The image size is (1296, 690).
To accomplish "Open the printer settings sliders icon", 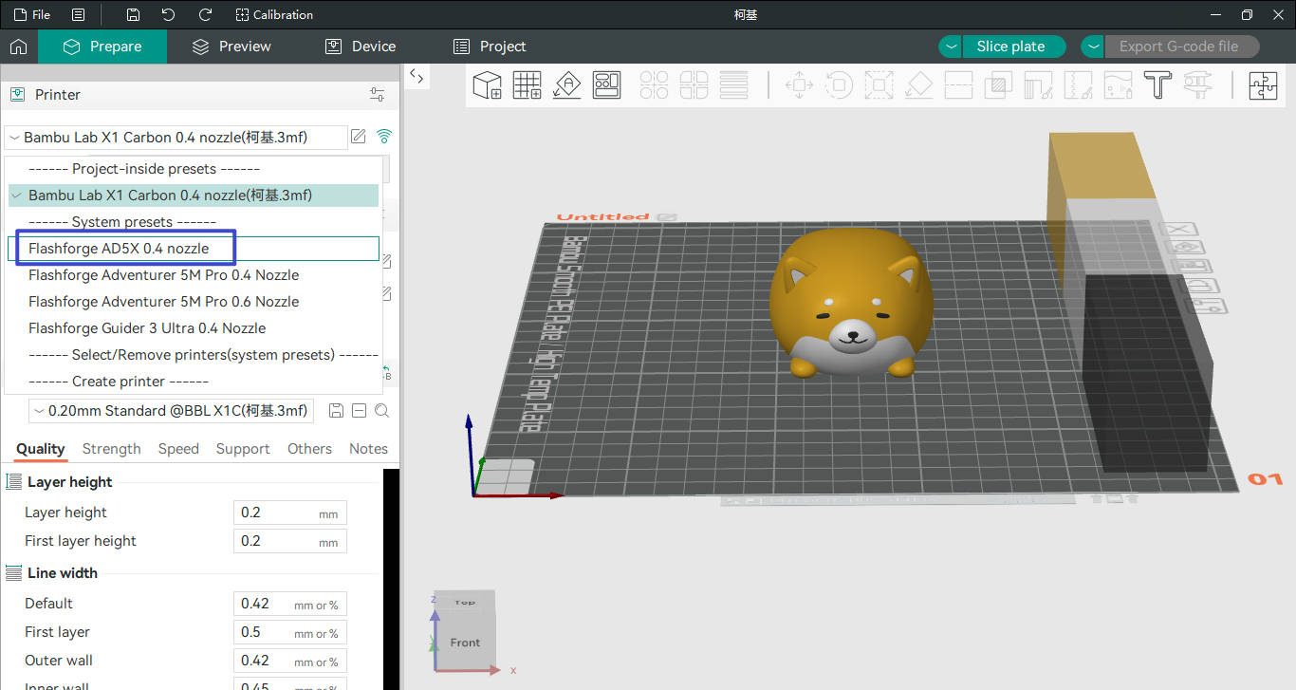I will (x=378, y=95).
